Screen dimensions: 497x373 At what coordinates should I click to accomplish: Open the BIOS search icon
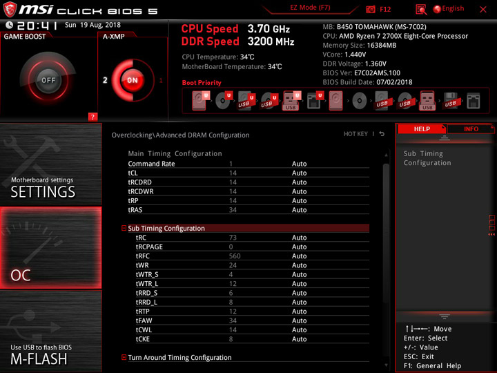tap(421, 10)
